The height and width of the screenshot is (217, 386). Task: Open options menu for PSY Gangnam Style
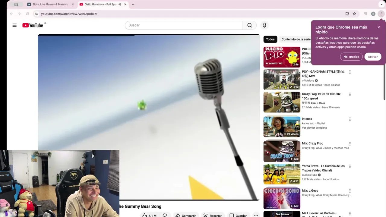tap(350, 72)
